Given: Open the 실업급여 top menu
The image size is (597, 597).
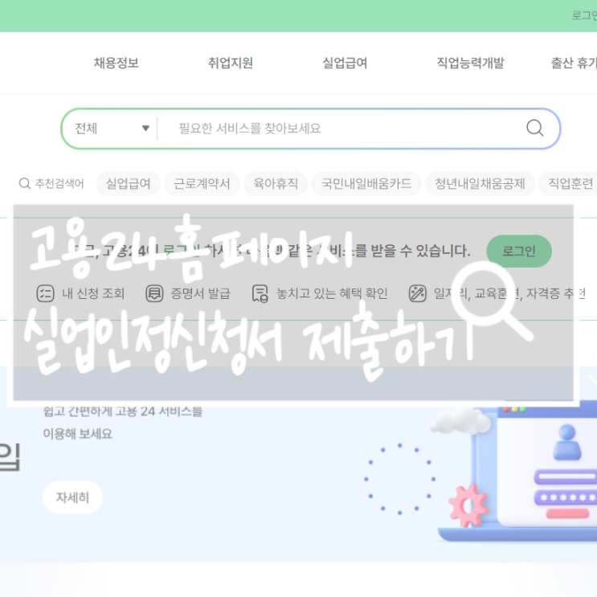Looking at the screenshot, I should coord(345,63).
